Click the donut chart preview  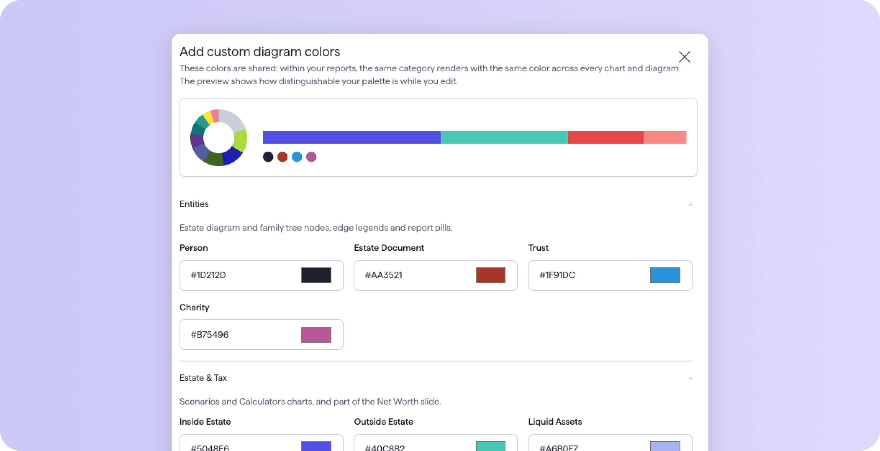coord(219,138)
